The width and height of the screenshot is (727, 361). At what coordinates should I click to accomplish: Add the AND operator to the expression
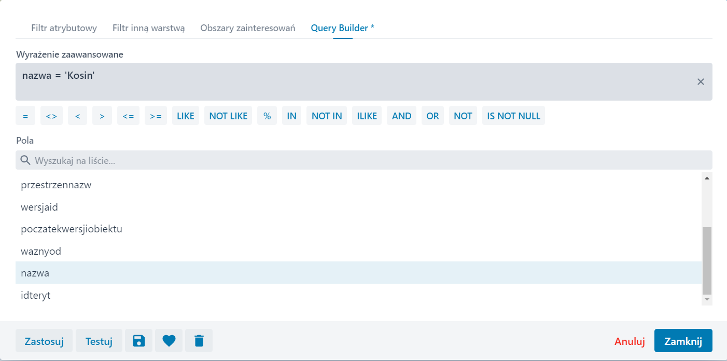(401, 115)
